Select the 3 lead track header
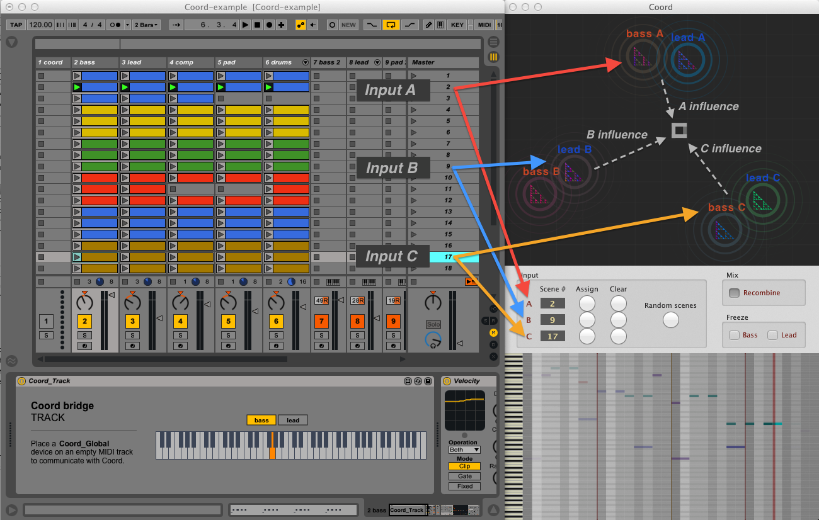The height and width of the screenshot is (520, 819). [143, 62]
